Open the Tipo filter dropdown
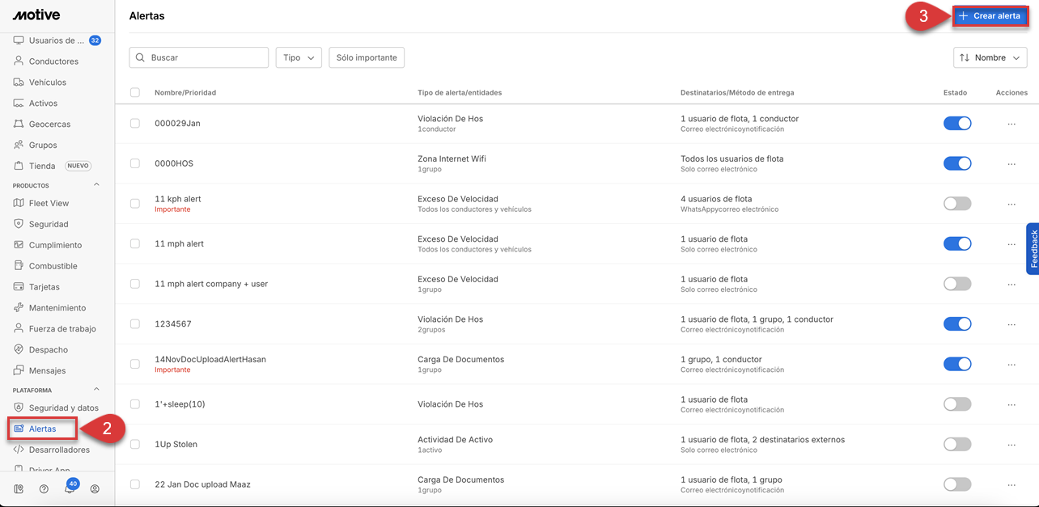 pos(299,57)
